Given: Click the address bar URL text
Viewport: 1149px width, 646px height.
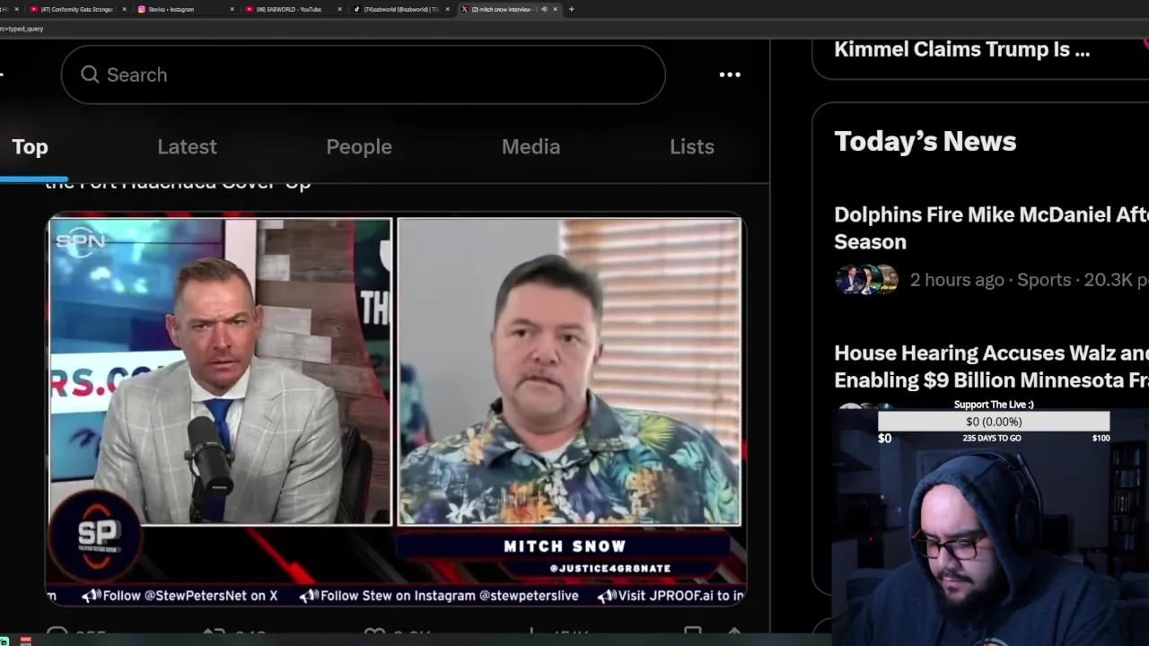Looking at the screenshot, I should (x=22, y=29).
